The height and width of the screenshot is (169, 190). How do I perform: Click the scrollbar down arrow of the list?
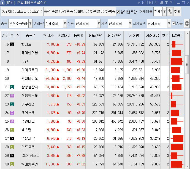[x=187, y=166]
